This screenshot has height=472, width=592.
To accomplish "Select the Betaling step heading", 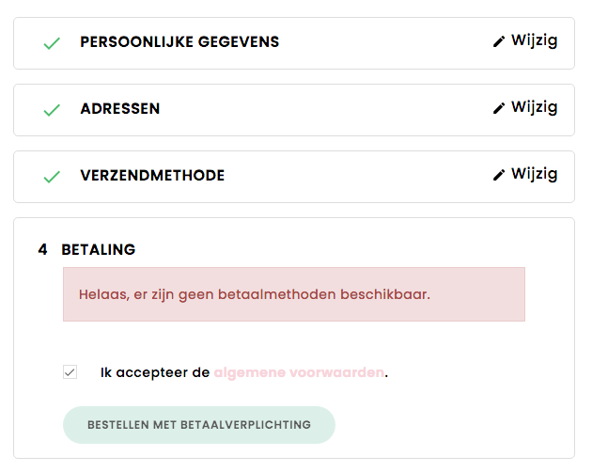I will coord(99,250).
